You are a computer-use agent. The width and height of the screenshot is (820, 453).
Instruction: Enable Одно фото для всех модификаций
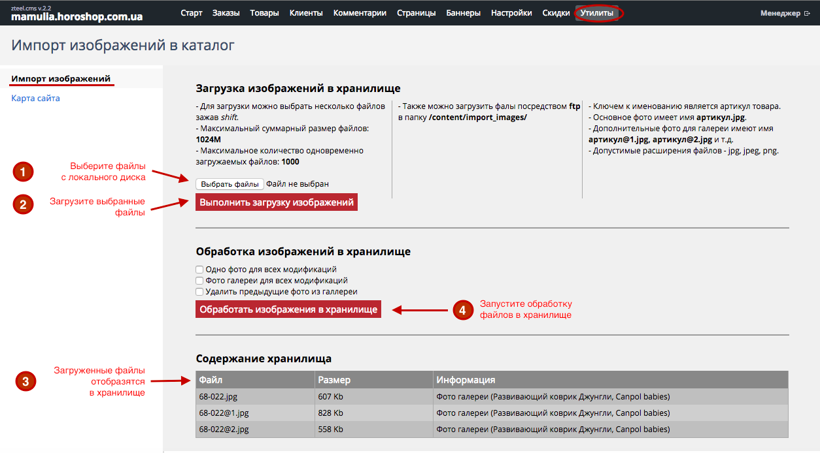click(199, 270)
